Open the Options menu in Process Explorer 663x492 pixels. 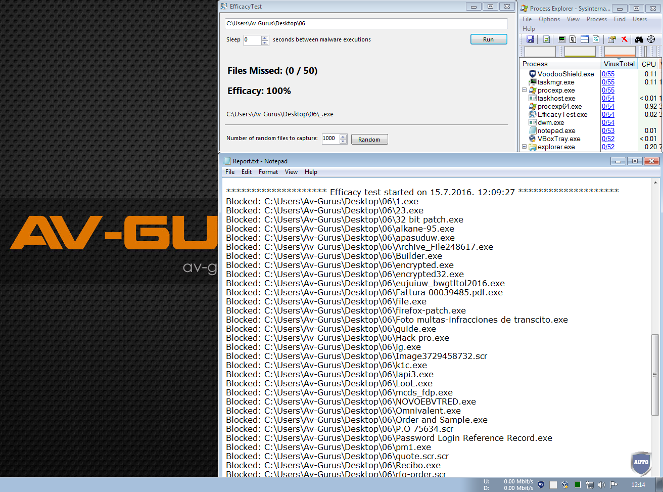pos(549,19)
